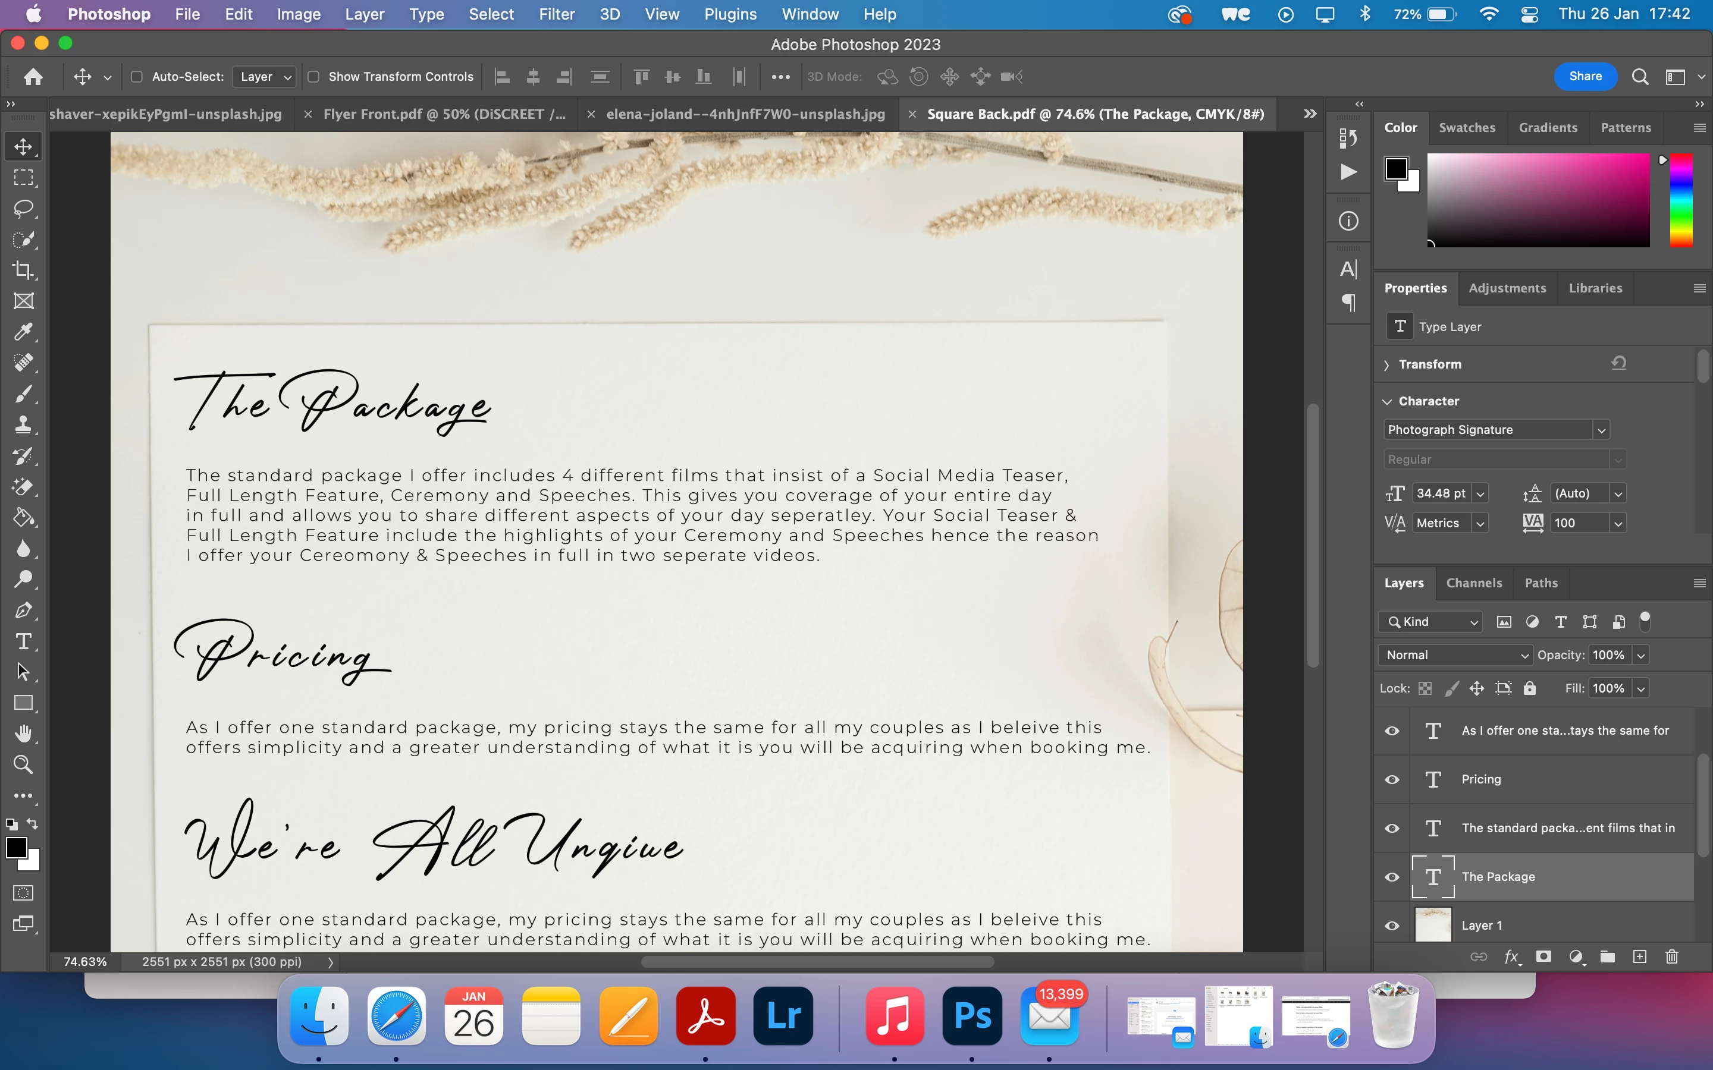This screenshot has width=1713, height=1070.
Task: Choose the Zoom tool in toolbar
Action: (23, 764)
